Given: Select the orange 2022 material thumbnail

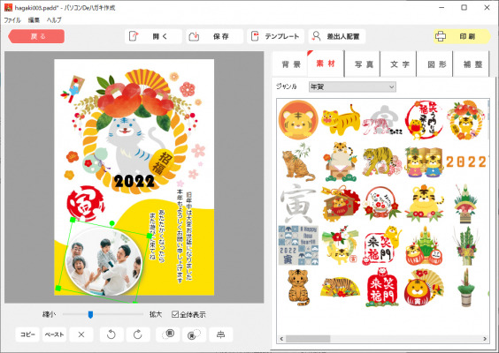Looking at the screenshot, I should pyautogui.click(x=466, y=161).
